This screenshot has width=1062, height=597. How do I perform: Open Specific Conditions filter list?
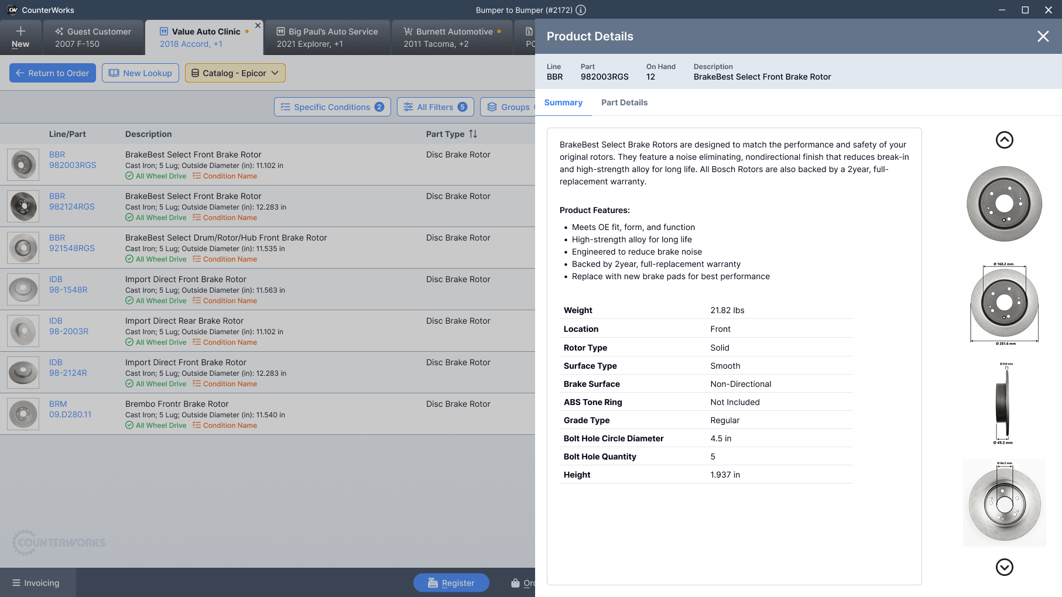pos(332,107)
